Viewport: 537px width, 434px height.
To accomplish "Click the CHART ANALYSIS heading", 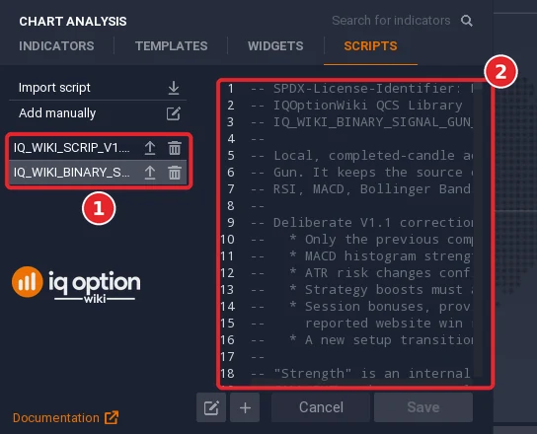I will pyautogui.click(x=73, y=22).
